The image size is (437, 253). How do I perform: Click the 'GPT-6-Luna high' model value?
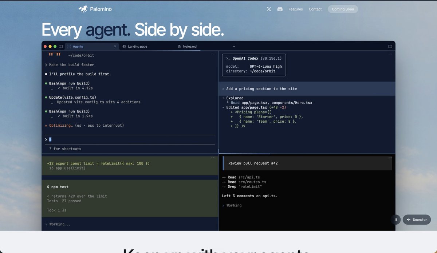[266, 67]
